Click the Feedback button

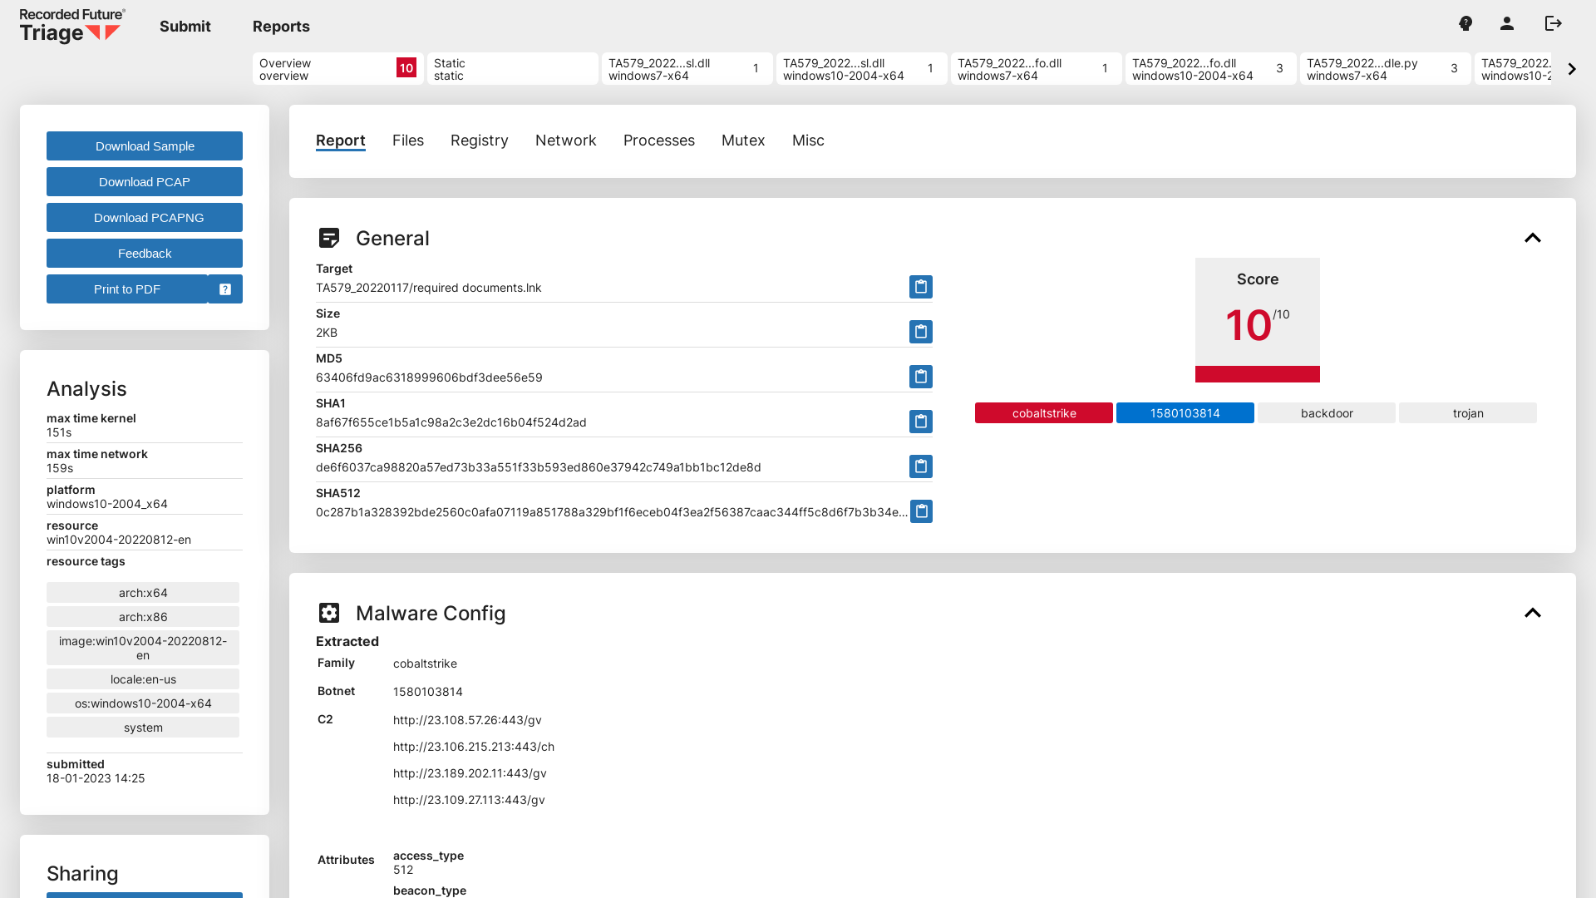click(145, 254)
